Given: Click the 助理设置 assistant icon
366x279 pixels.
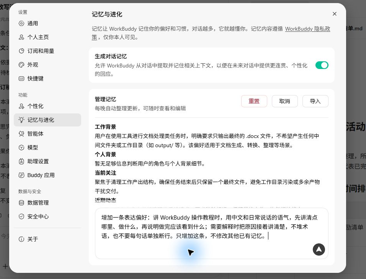Looking at the screenshot, I should pos(21,161).
